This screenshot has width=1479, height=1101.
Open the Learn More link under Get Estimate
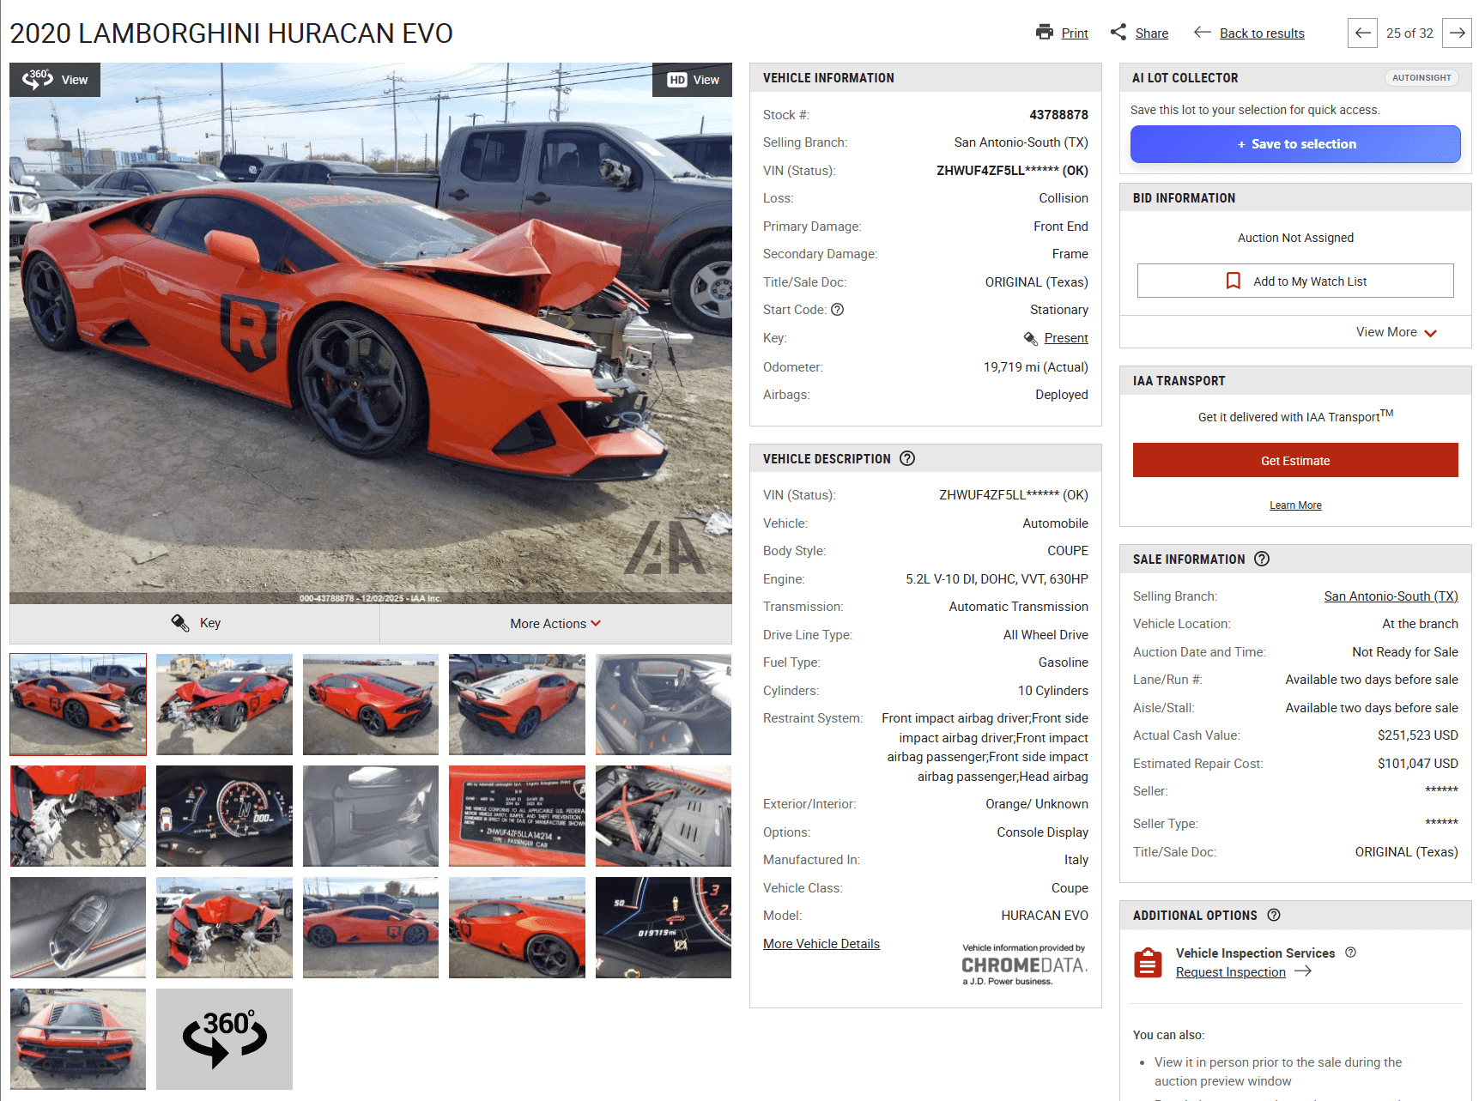(x=1294, y=505)
